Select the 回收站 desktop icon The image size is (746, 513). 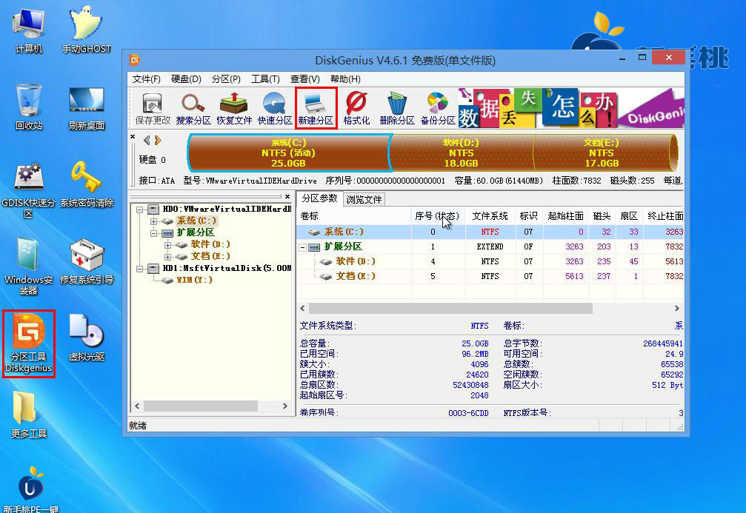tap(29, 107)
